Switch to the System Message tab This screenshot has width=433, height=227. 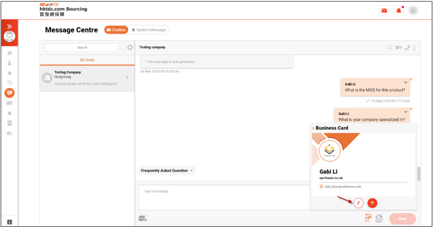tap(149, 30)
